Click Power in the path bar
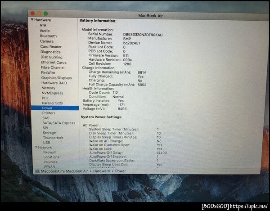This screenshot has height=211, width=270. pos(120,171)
